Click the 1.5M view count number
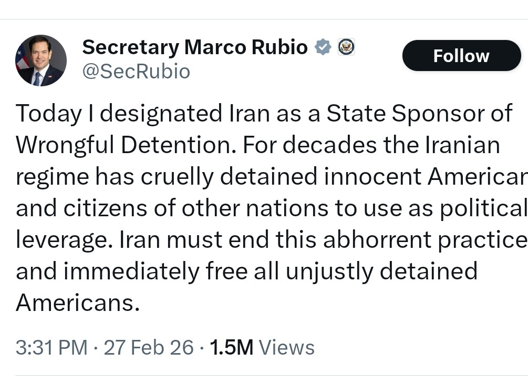 [x=231, y=347]
